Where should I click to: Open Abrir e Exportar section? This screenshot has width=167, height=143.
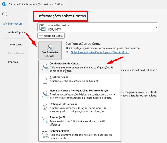click(x=17, y=32)
